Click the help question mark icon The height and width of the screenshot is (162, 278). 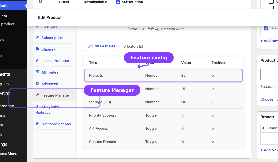click(x=40, y=1)
